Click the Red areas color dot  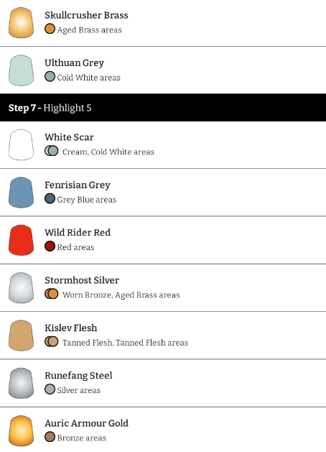50,246
